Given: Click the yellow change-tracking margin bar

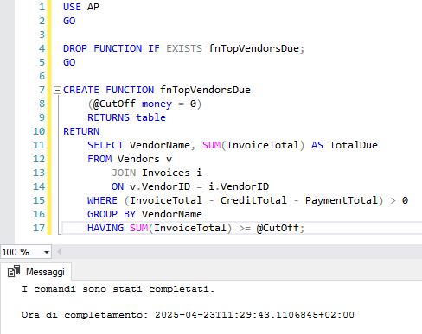Looking at the screenshot, I should click(x=49, y=117).
